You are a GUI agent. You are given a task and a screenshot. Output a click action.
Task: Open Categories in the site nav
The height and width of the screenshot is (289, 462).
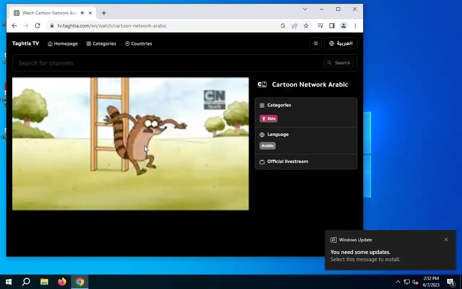[x=101, y=44]
